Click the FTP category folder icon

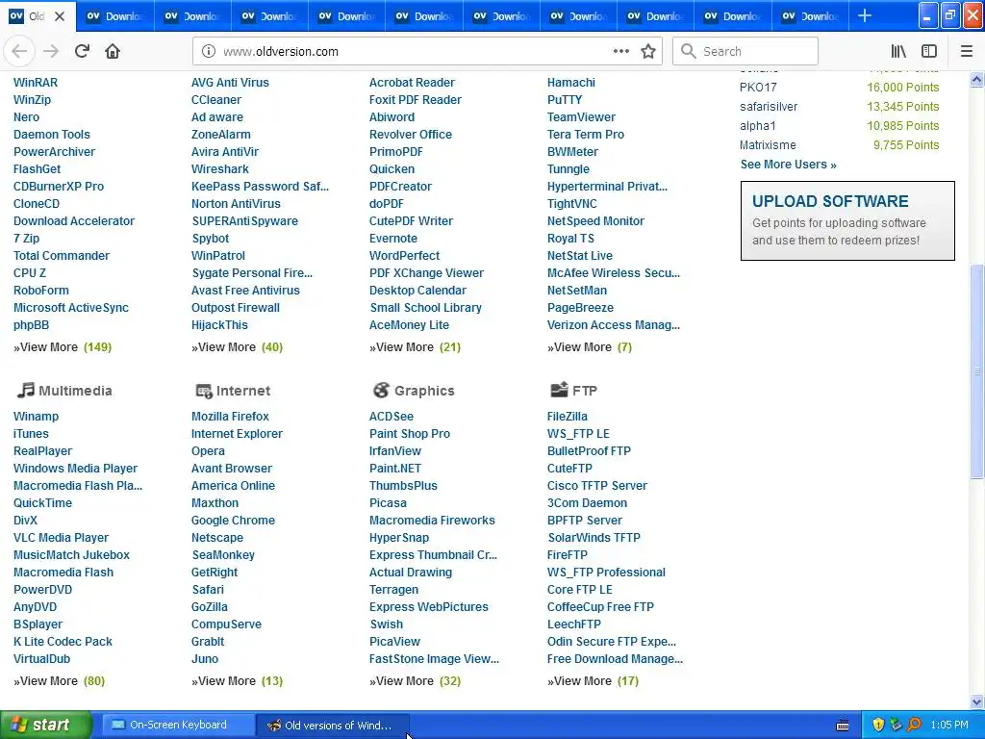click(x=559, y=391)
